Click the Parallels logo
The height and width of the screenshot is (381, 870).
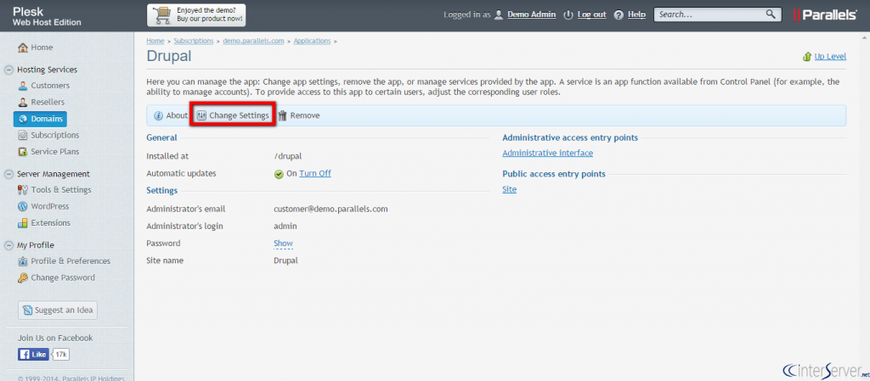825,15
